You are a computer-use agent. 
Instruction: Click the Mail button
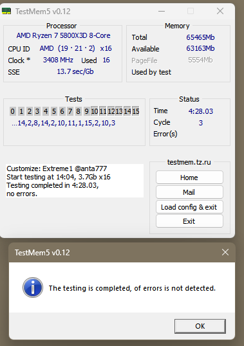pos(189,192)
